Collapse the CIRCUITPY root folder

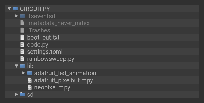[x=9, y=9]
